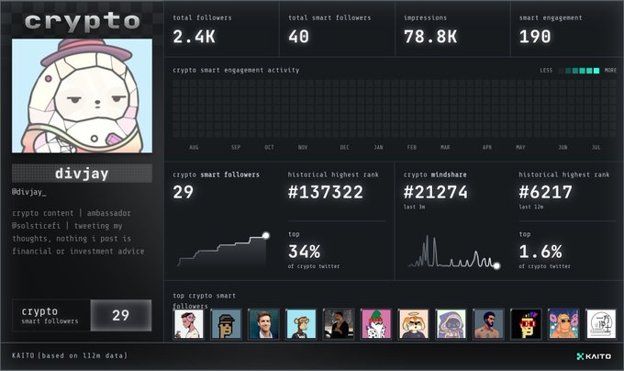Click the MAR month label
This screenshot has height=371, width=624.
point(445,147)
